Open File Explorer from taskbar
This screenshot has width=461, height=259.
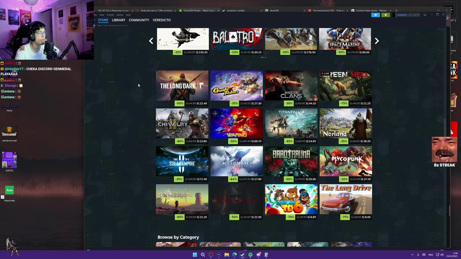pos(227,255)
